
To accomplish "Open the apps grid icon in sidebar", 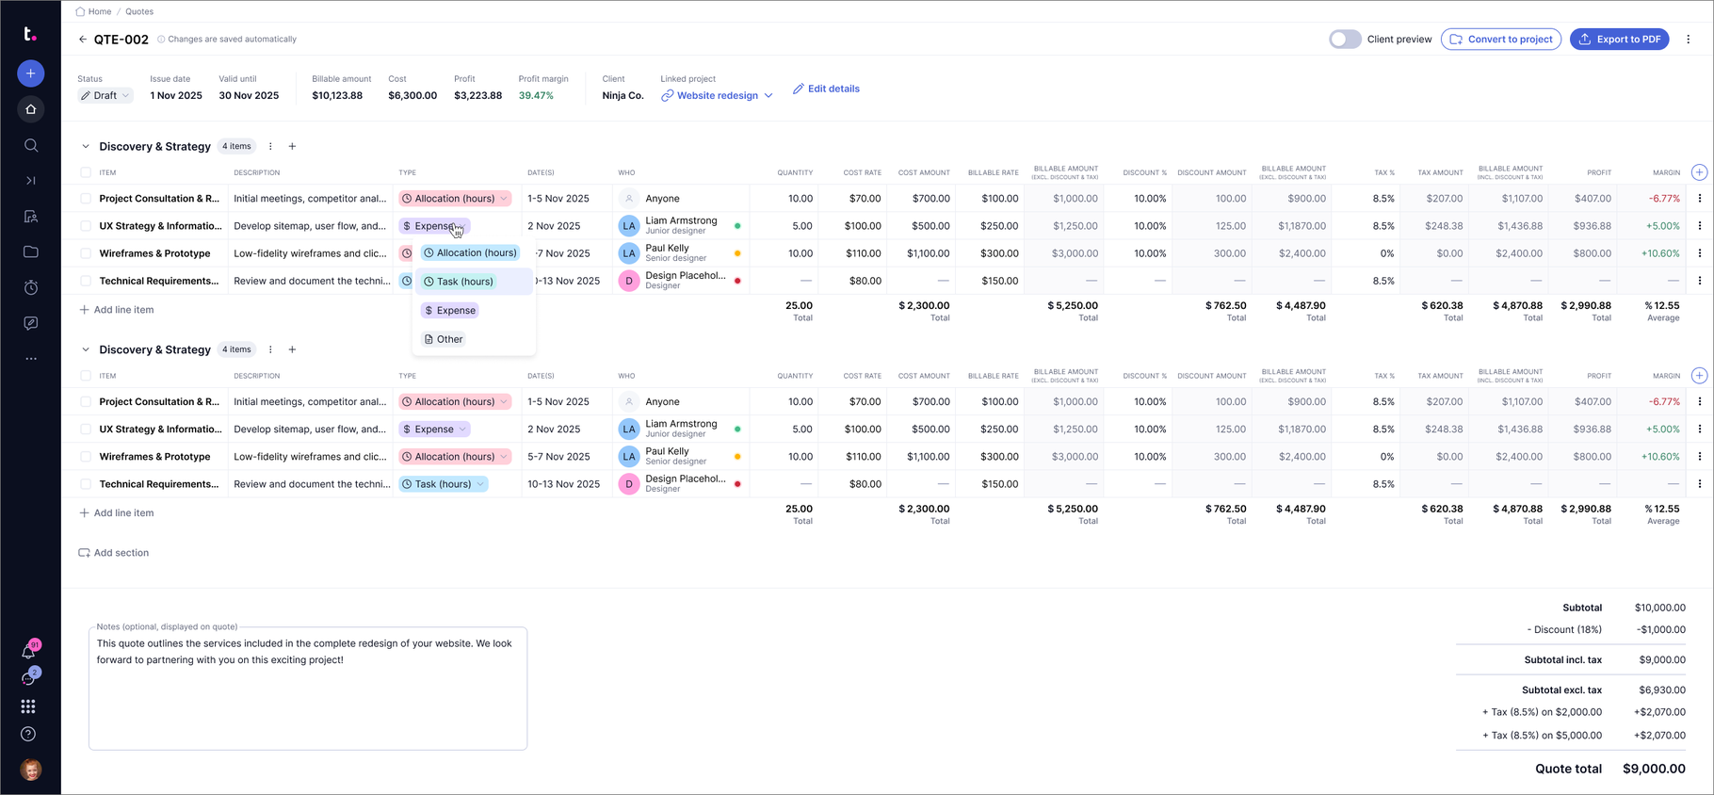I will coord(28,706).
